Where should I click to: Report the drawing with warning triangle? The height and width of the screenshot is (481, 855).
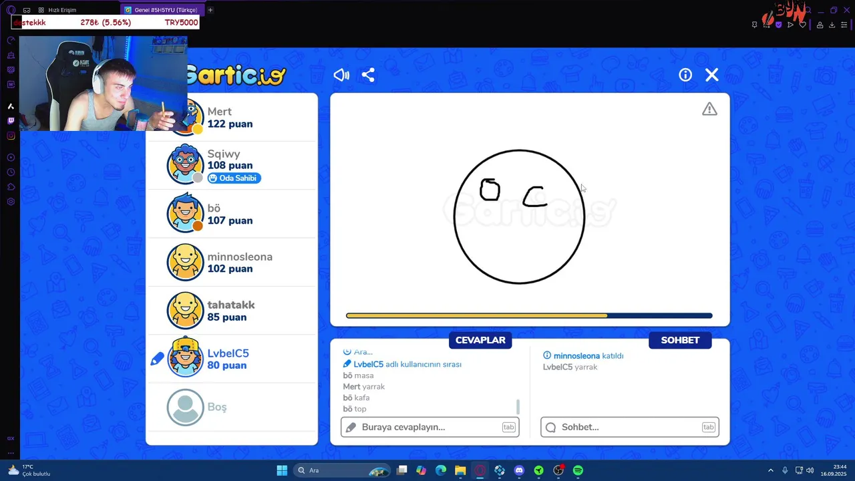[709, 109]
